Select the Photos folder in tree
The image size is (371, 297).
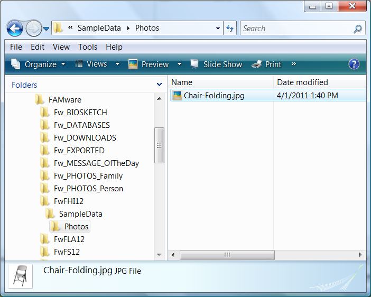[x=70, y=227]
